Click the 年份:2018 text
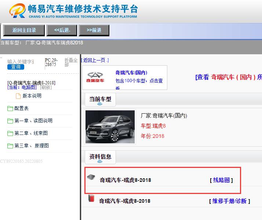262x220 pixels. click(152, 136)
